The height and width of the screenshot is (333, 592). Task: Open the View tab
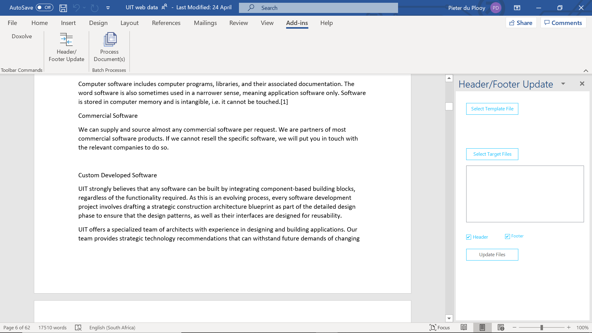267,23
